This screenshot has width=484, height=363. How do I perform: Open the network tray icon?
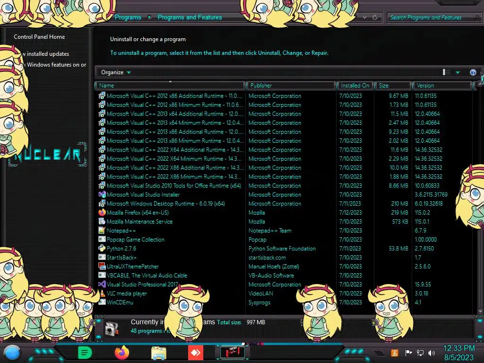420,353
